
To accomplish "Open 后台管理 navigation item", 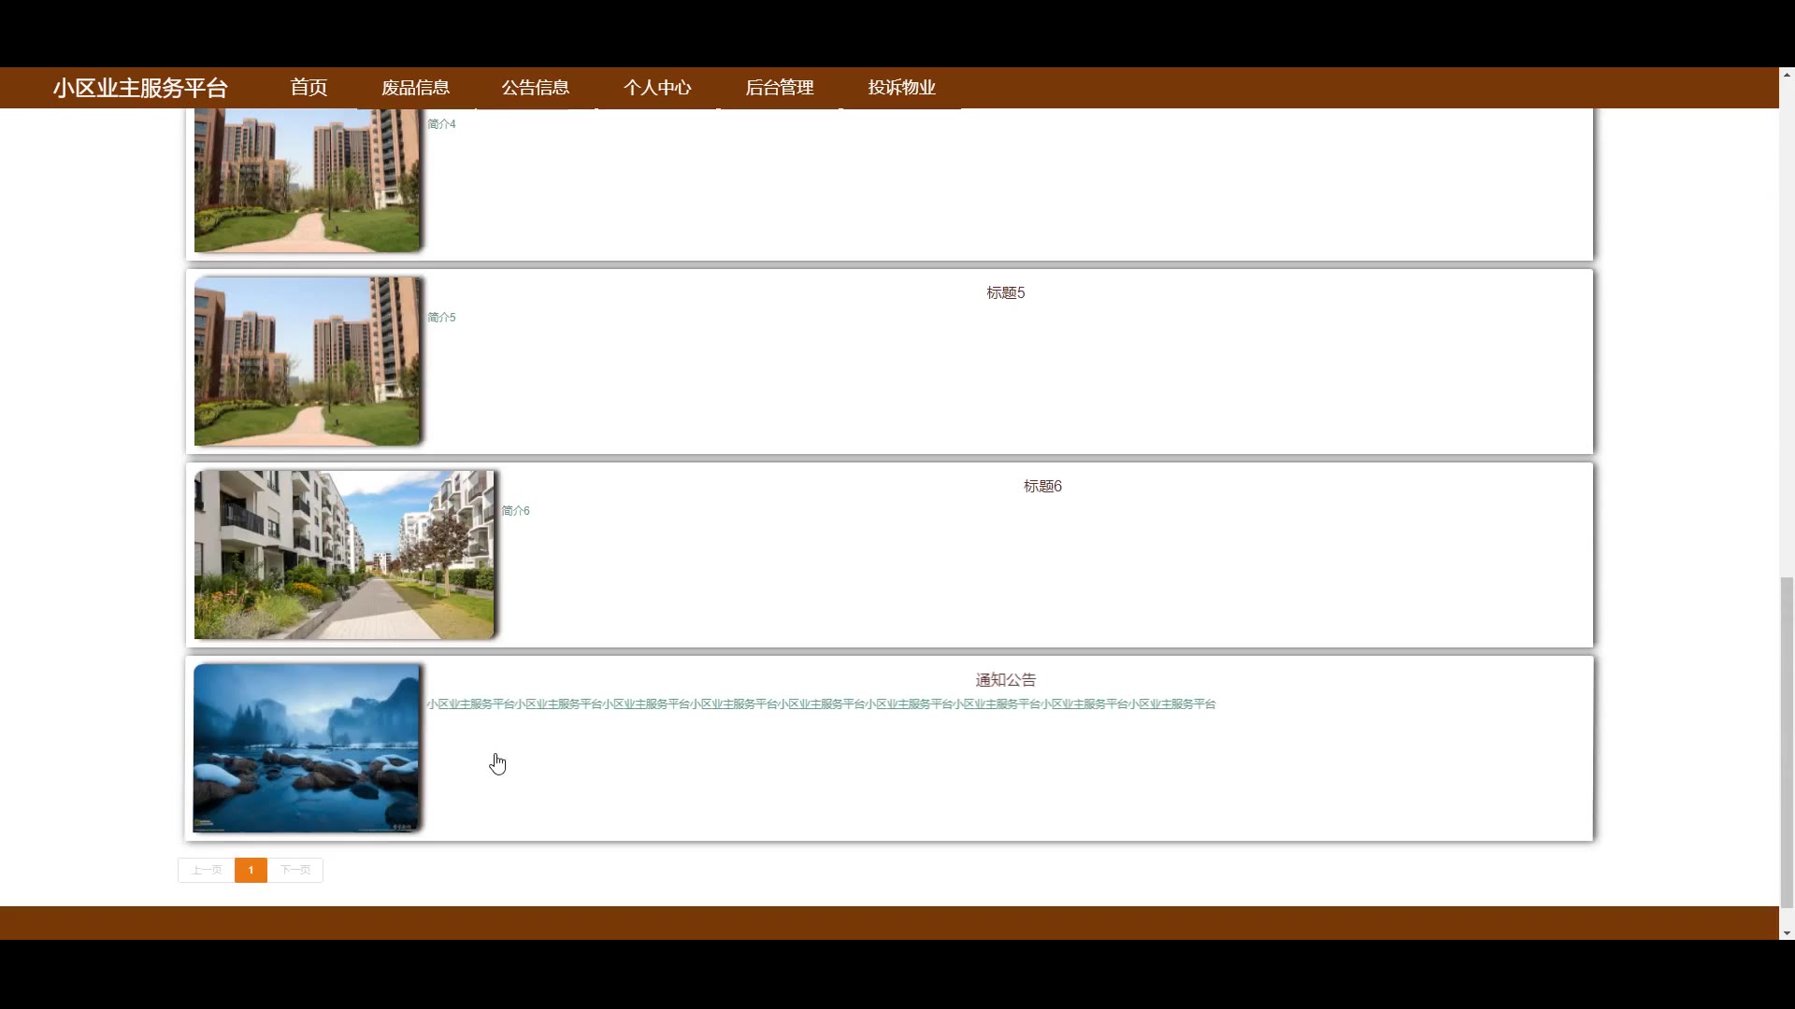I will click(x=779, y=88).
